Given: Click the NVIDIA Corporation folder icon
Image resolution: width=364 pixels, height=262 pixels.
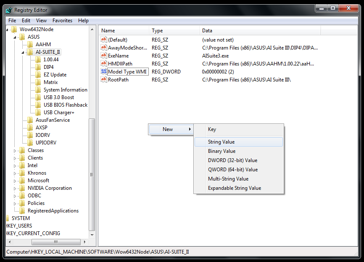Looking at the screenshot, I should pos(22,188).
